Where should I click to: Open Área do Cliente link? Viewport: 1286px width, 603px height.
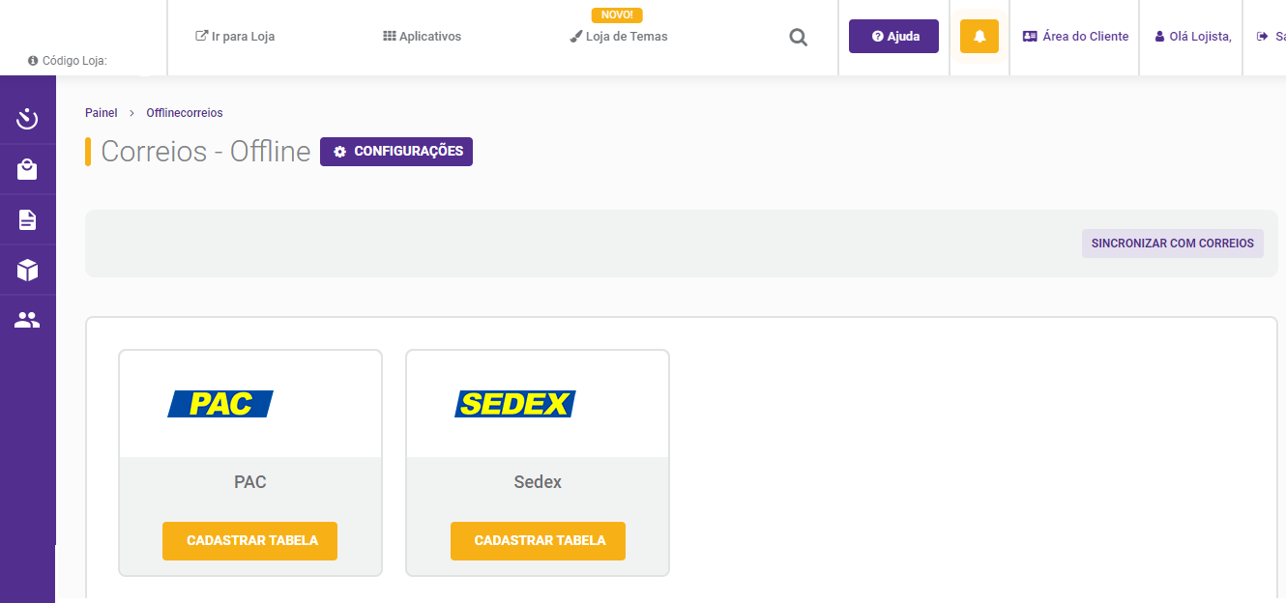tap(1075, 37)
